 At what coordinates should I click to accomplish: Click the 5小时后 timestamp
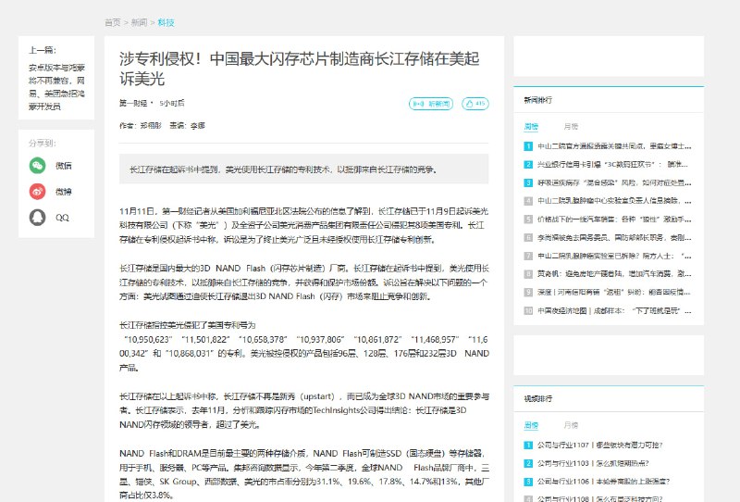pyautogui.click(x=172, y=103)
